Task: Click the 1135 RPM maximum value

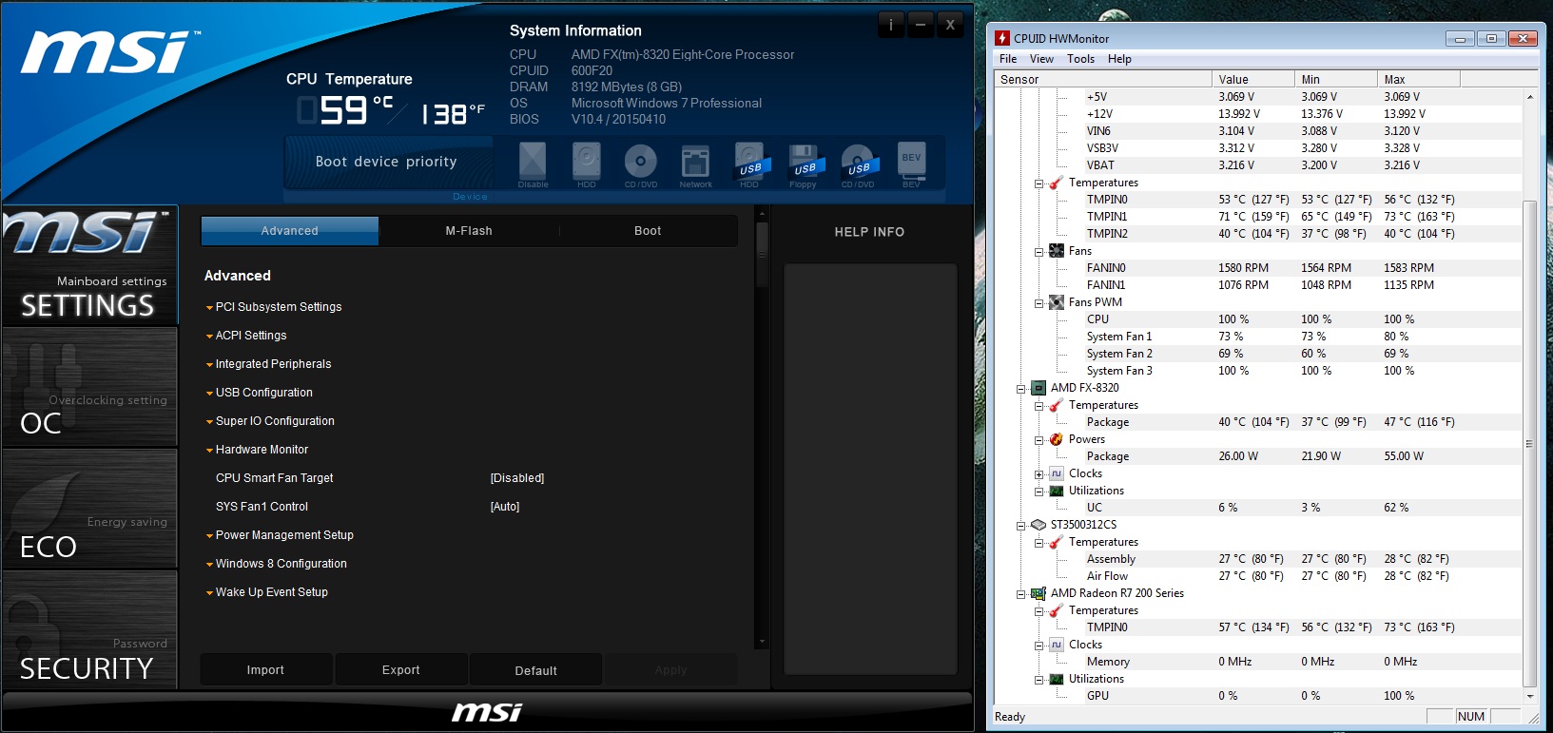Action: point(1409,285)
